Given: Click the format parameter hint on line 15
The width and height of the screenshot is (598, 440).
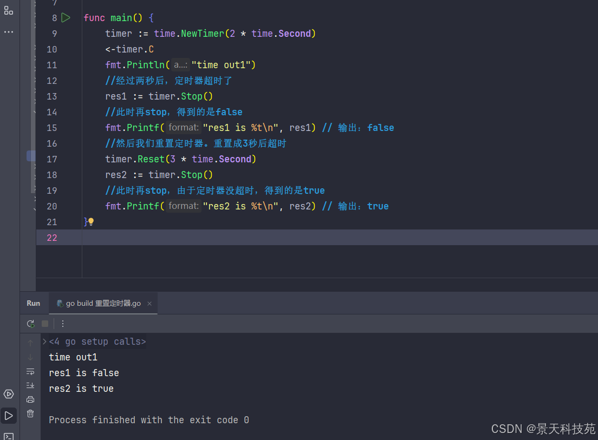Looking at the screenshot, I should click(184, 128).
